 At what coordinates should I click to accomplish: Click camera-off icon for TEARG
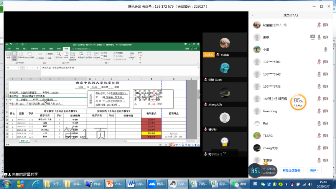pos(326,136)
